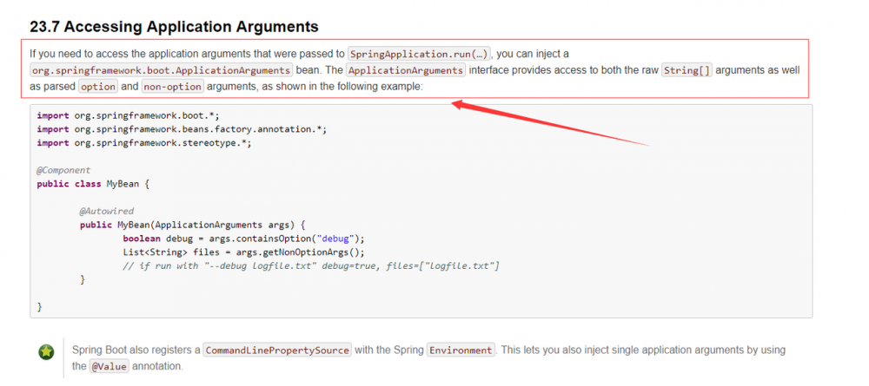This screenshot has height=386, width=869.
Task: Click the line with args.containsOption("debug")
Action: pyautogui.click(x=244, y=239)
